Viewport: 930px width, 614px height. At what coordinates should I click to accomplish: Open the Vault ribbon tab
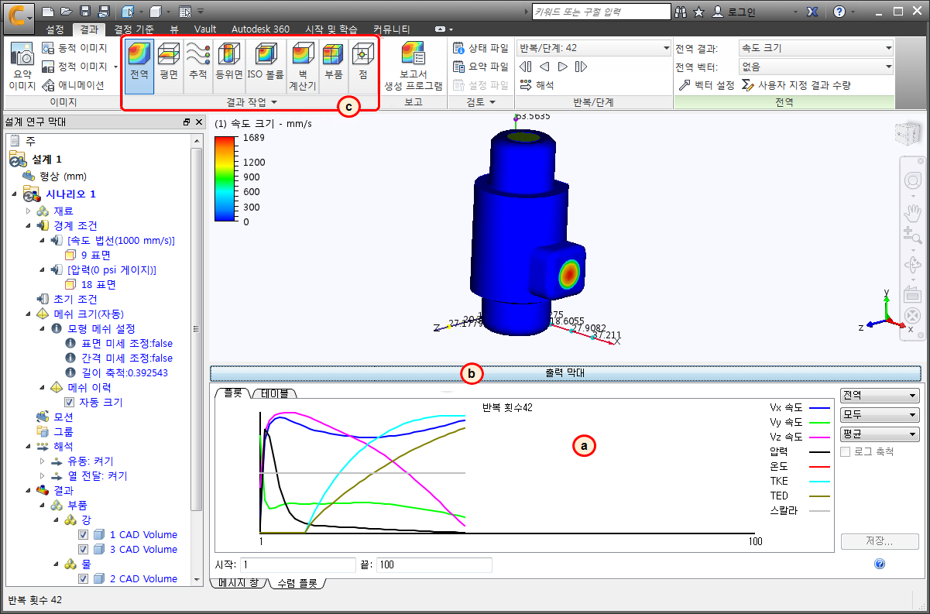pyautogui.click(x=205, y=29)
